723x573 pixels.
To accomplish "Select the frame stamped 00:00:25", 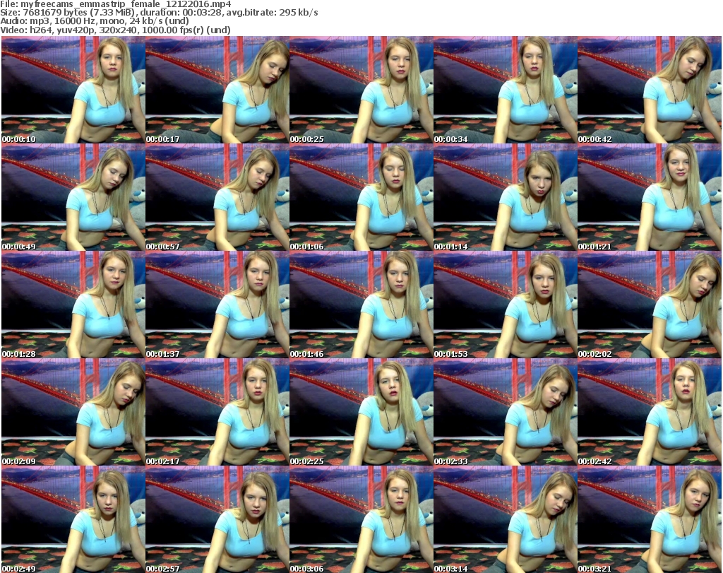I will point(361,90).
